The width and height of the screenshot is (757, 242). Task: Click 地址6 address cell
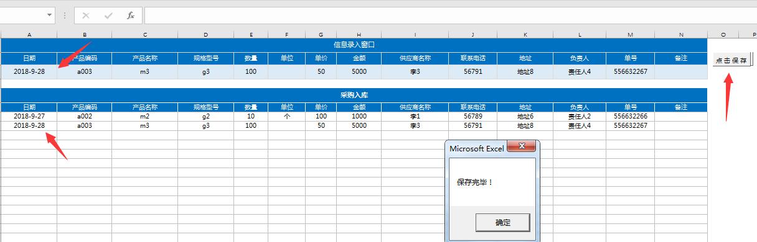pyautogui.click(x=525, y=116)
